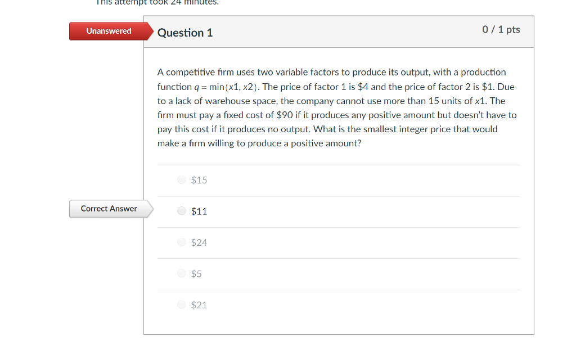Click the bolded $11 answer label
The height and width of the screenshot is (346, 576).
pyautogui.click(x=199, y=210)
